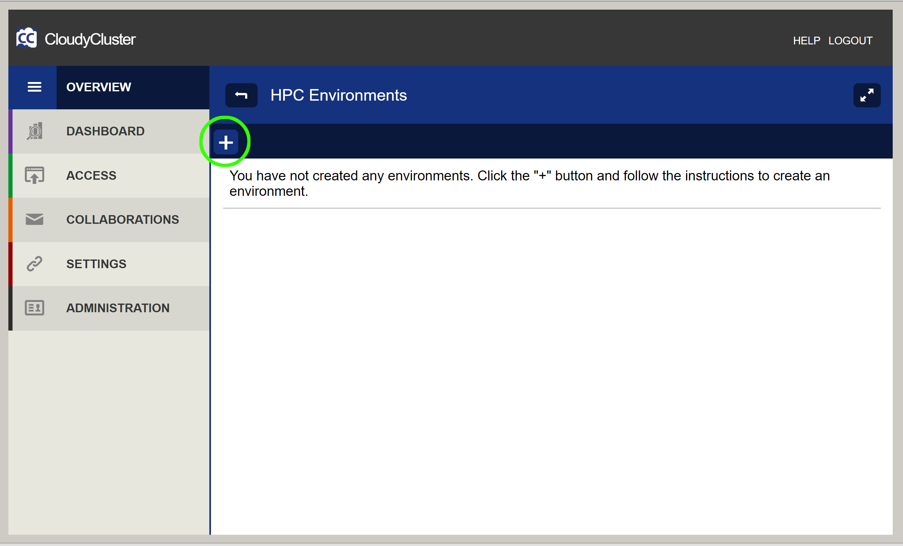Click the Logout link
903x546 pixels.
click(x=850, y=41)
